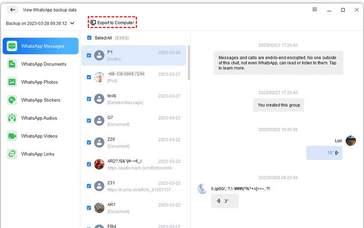The height and width of the screenshot is (228, 364).
Task: Uncheck the AR2 conversation checkbox
Action: 89,164
